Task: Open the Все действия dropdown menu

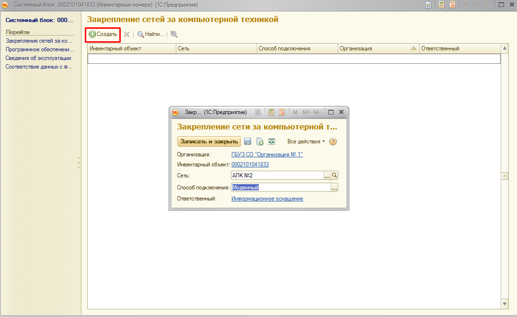Action: [306, 141]
